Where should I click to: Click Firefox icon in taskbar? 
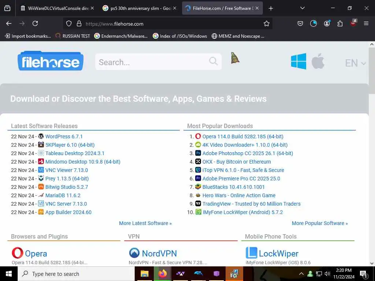pos(163,274)
